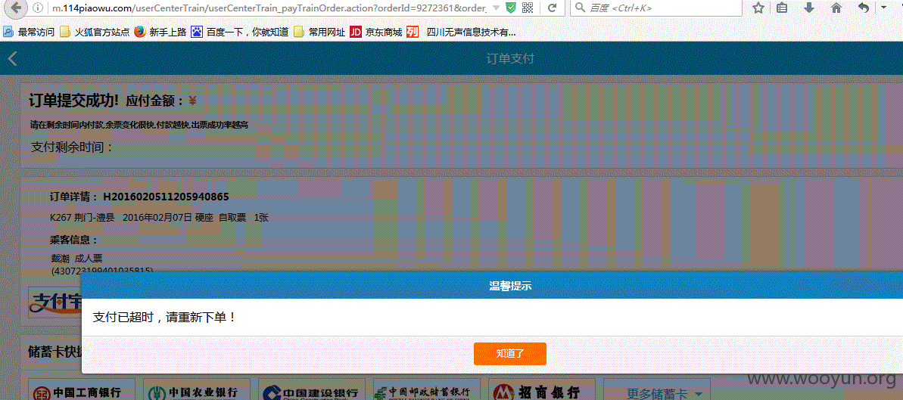903x400 pixels.
Task: Click the search magnifier icon
Action: coord(579,8)
